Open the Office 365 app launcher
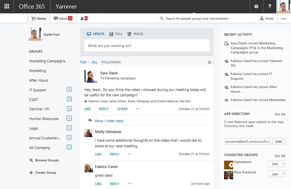The width and height of the screenshot is (291, 189). click(x=6, y=6)
